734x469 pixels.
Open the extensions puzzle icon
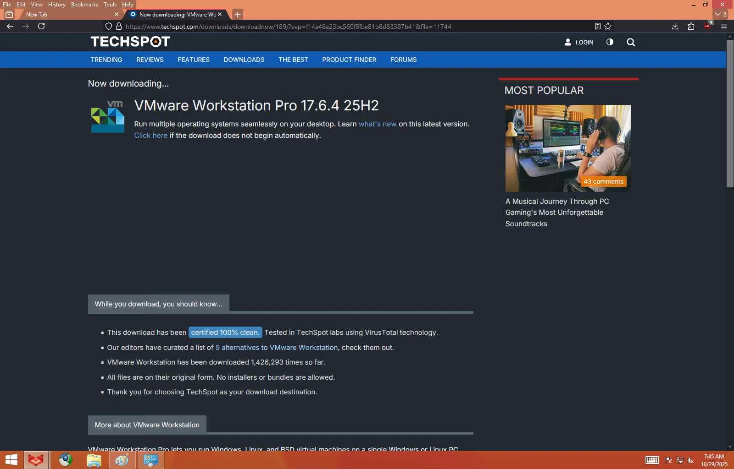point(691,26)
